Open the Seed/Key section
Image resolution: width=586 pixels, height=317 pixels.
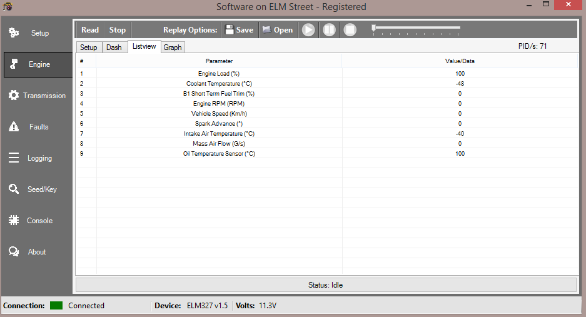tap(36, 189)
